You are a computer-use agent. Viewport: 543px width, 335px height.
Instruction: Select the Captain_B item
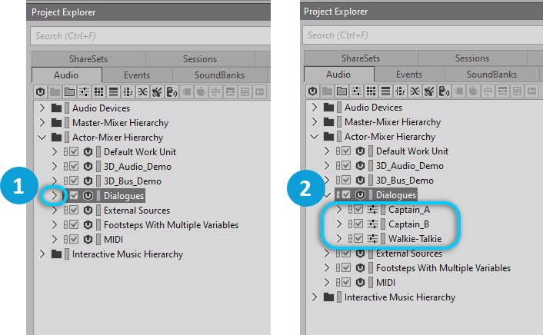pyautogui.click(x=408, y=224)
